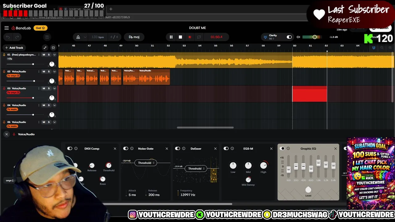Toggle DIGI Comp effect power

pyautogui.click(x=70, y=149)
